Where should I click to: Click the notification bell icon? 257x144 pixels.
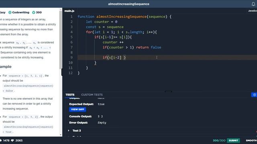(x=253, y=4)
